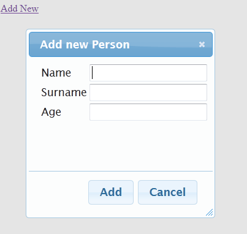The height and width of the screenshot is (234, 247).
Task: Click the Add new Person title bar
Action: pos(121,44)
